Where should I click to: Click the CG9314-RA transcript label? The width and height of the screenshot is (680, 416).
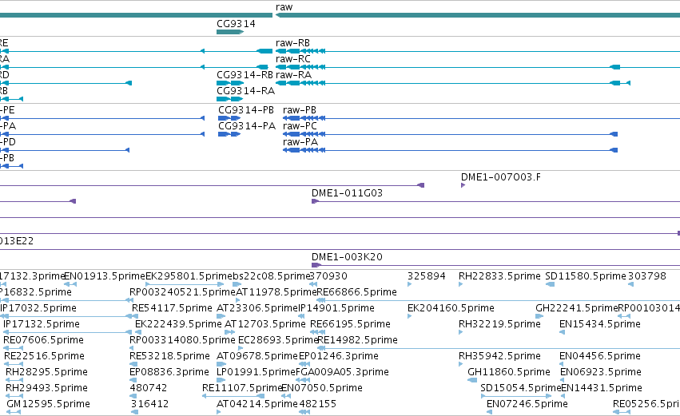click(x=246, y=91)
